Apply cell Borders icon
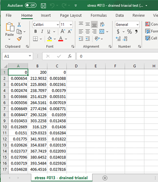 click(35, 39)
